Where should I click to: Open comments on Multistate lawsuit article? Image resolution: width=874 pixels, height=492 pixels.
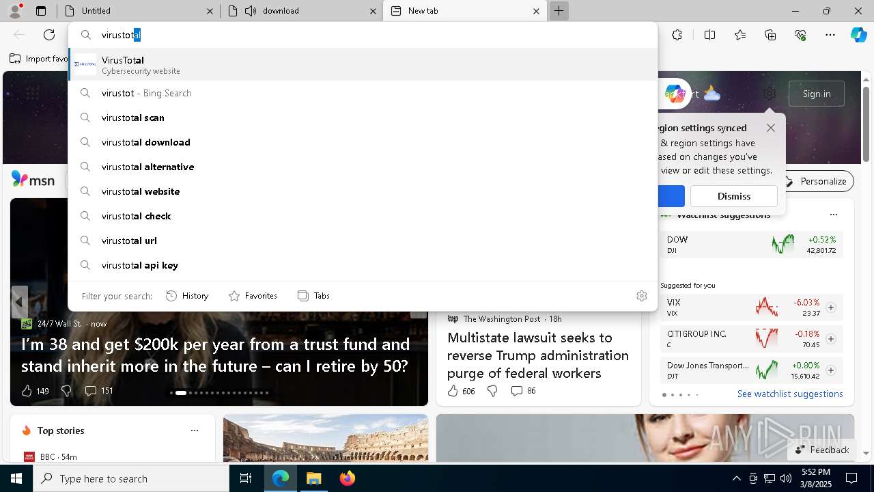click(523, 391)
